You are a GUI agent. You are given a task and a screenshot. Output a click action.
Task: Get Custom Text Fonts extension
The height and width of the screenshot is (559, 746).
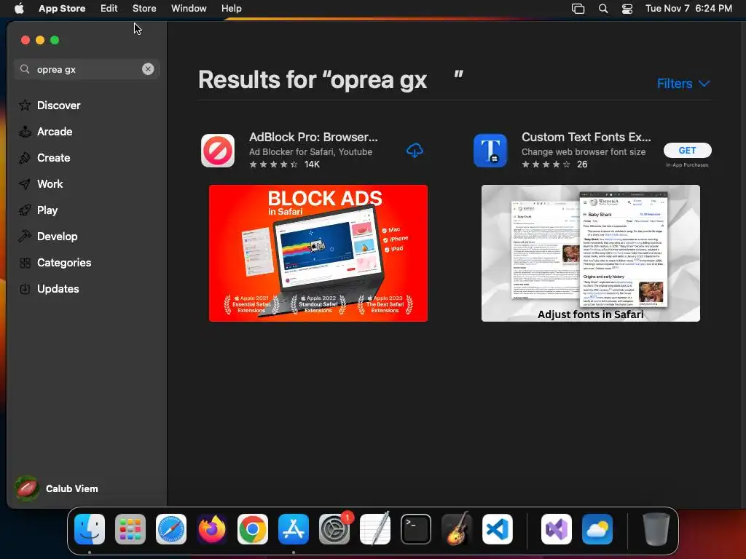coord(687,150)
